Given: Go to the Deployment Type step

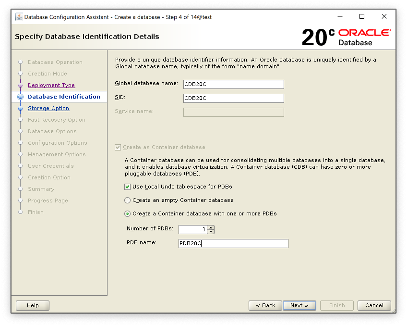Looking at the screenshot, I should [51, 85].
